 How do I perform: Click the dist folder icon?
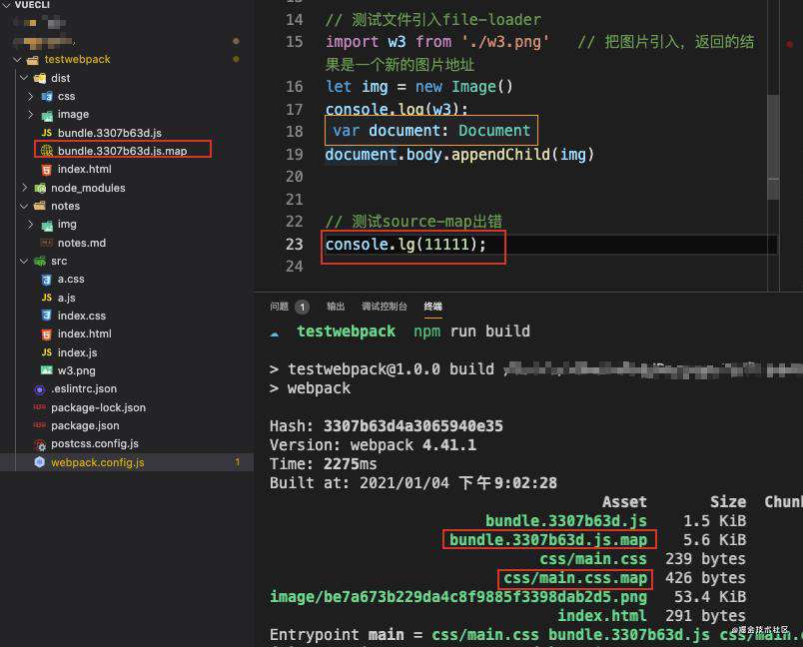point(40,78)
